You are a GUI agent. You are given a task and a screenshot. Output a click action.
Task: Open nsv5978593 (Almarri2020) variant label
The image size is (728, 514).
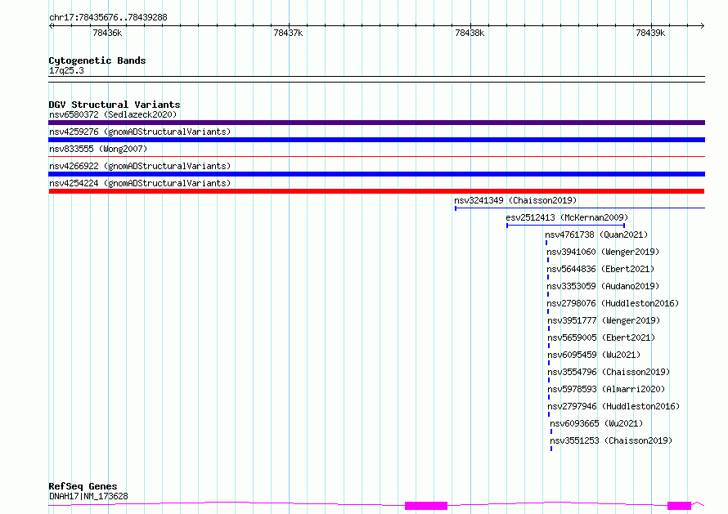pyautogui.click(x=606, y=389)
